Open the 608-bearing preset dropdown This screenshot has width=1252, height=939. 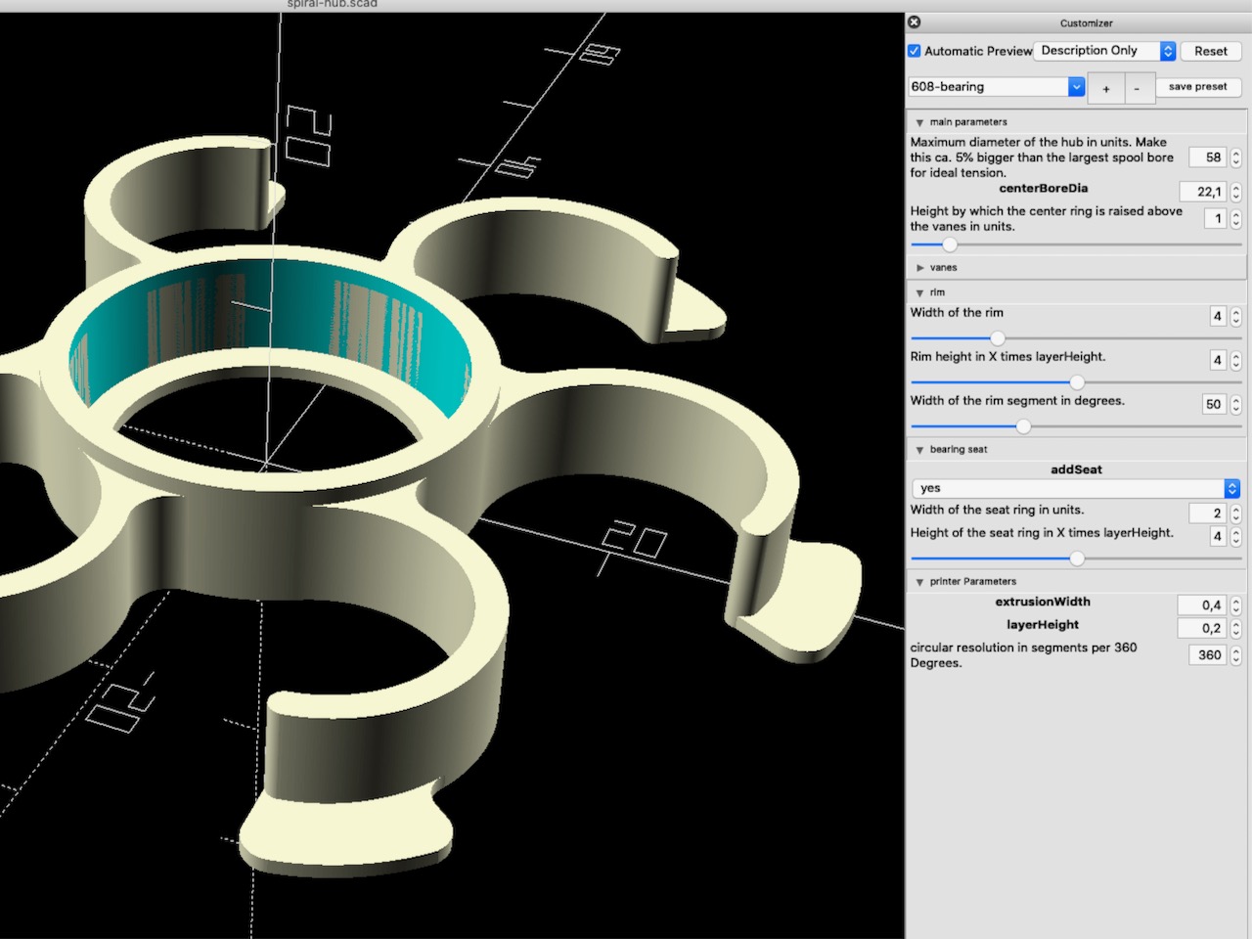click(997, 87)
